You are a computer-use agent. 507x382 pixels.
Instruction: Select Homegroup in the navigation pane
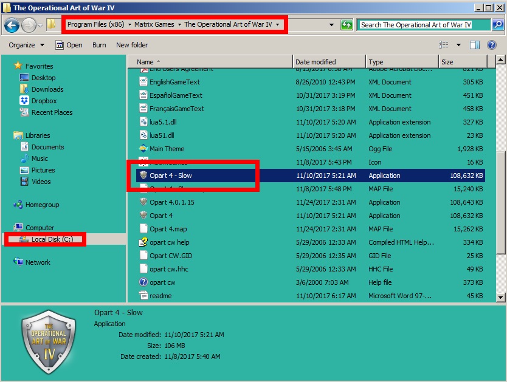[x=42, y=205]
